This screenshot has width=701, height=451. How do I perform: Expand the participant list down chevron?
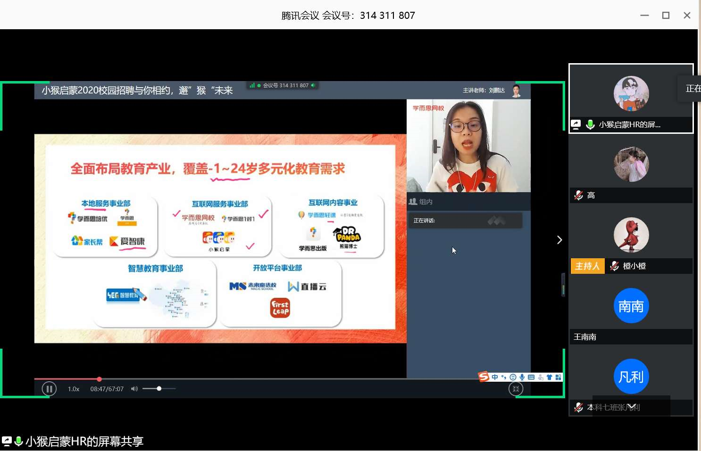pos(632,406)
